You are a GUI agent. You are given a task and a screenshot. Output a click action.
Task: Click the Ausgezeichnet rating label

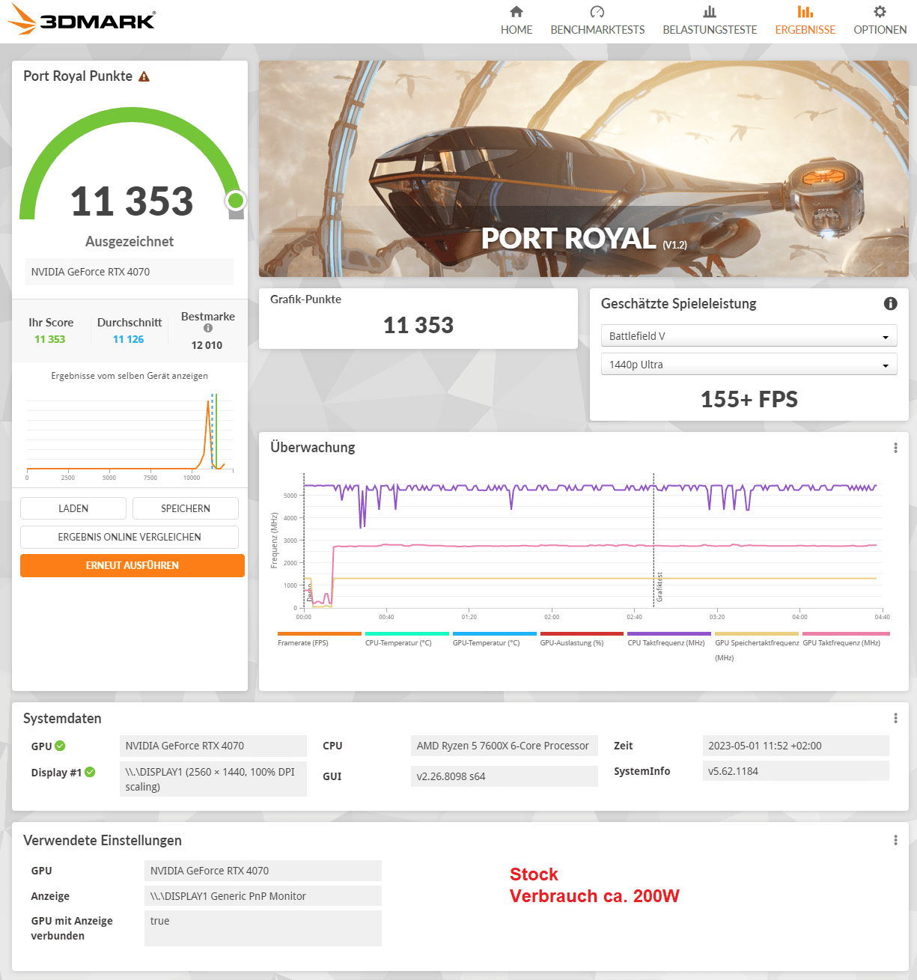tap(130, 241)
